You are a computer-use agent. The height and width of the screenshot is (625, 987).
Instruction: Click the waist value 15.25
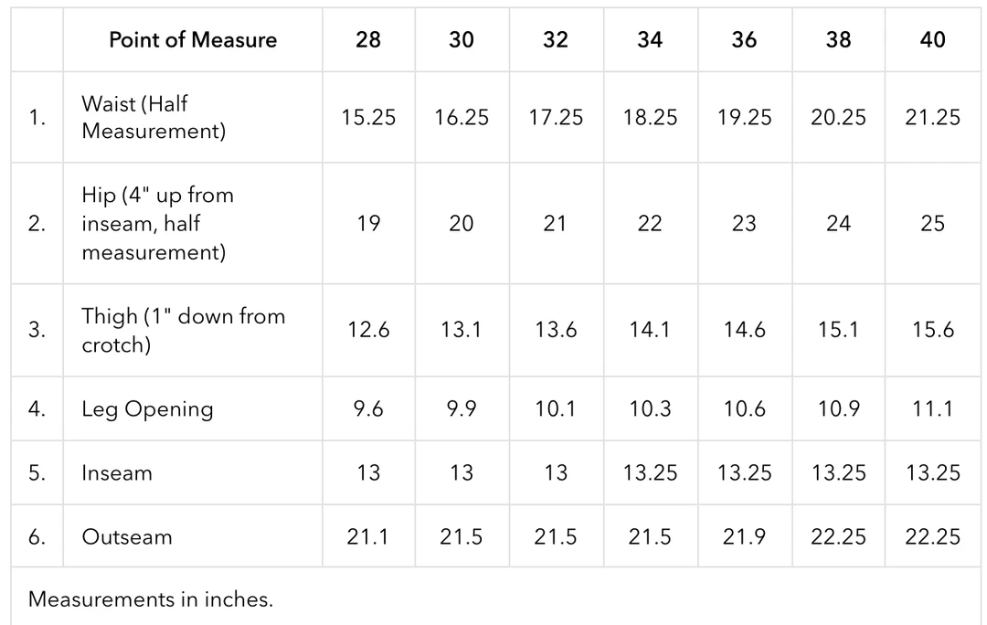(x=368, y=118)
